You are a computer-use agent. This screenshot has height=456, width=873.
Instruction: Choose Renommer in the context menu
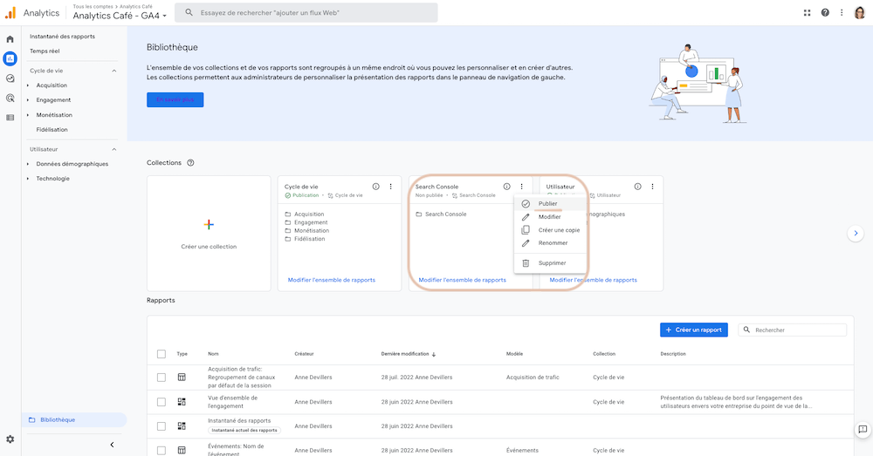(550, 243)
